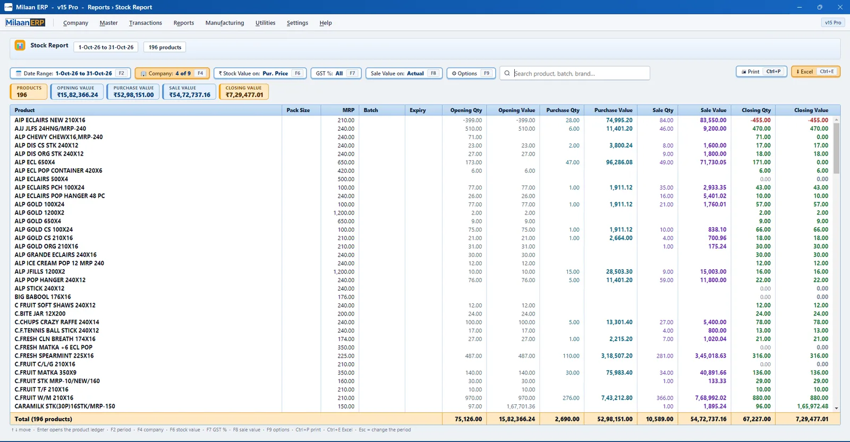Open the Date Range filter
Viewport: 850px width, 442px height.
(70, 73)
